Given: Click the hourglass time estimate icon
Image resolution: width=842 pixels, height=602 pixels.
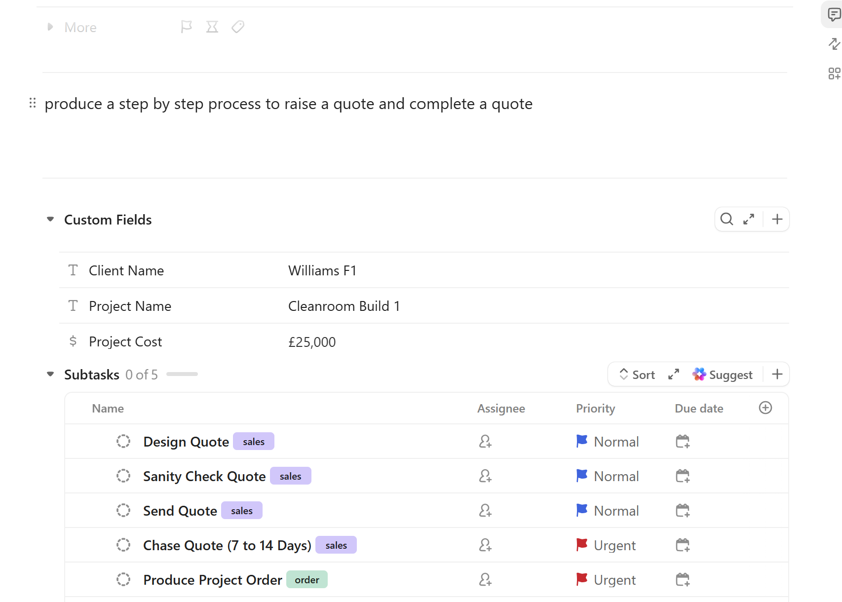Looking at the screenshot, I should pyautogui.click(x=212, y=27).
